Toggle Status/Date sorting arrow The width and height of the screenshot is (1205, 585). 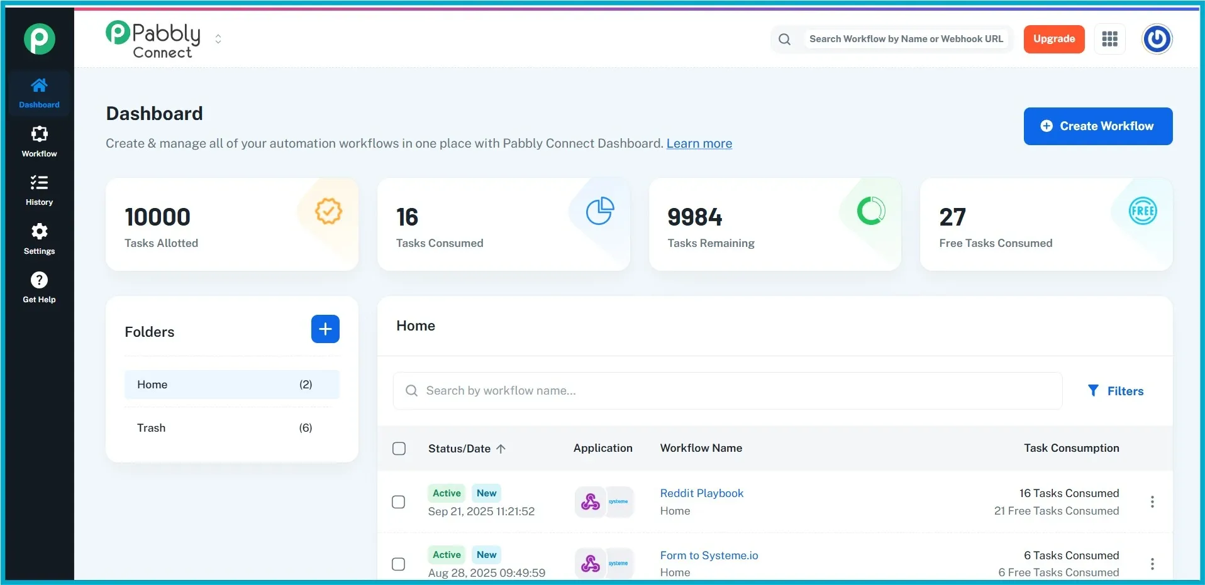click(501, 448)
